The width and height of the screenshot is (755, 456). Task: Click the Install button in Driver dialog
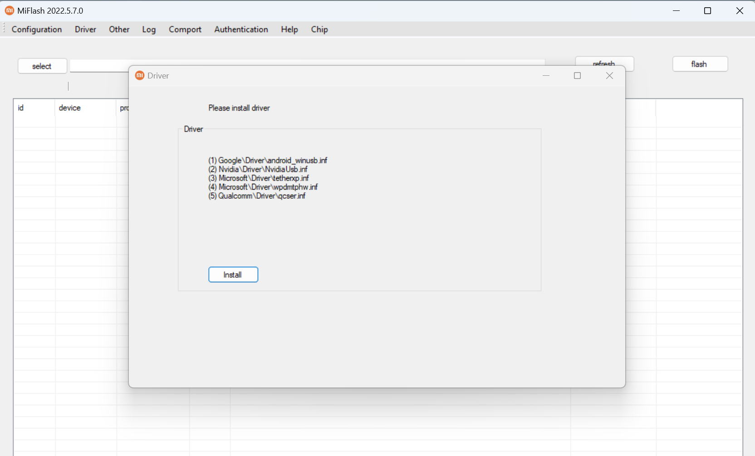233,275
